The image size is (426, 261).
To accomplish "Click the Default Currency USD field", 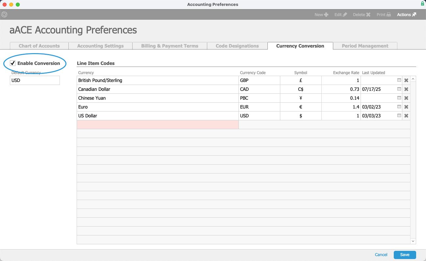I will tap(35, 80).
